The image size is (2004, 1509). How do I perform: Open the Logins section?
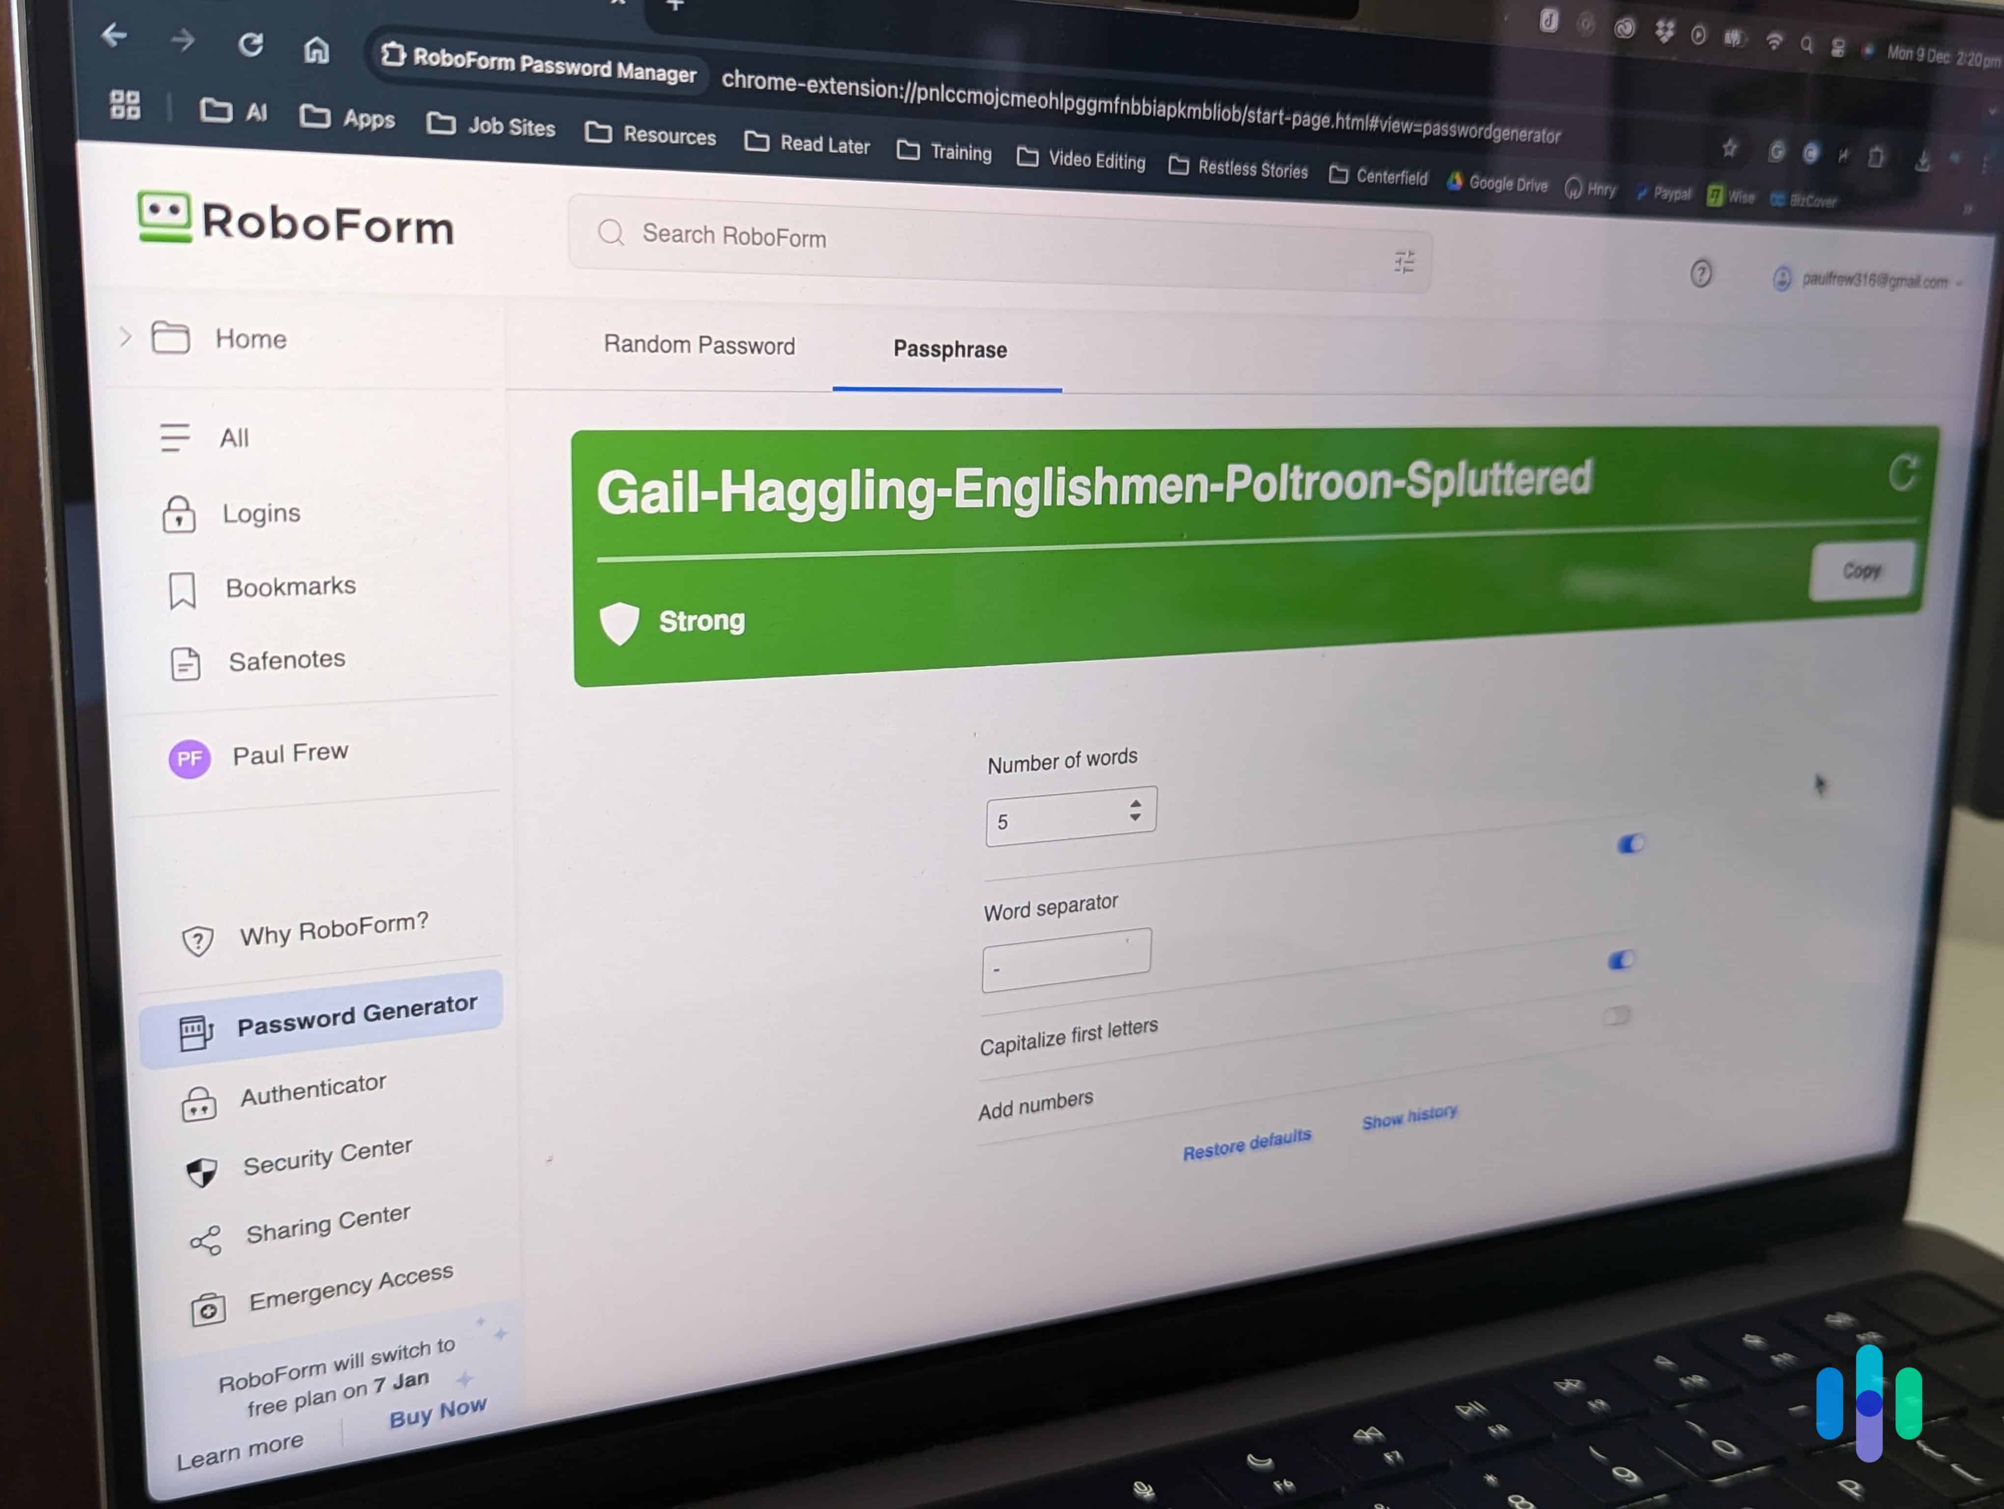258,512
